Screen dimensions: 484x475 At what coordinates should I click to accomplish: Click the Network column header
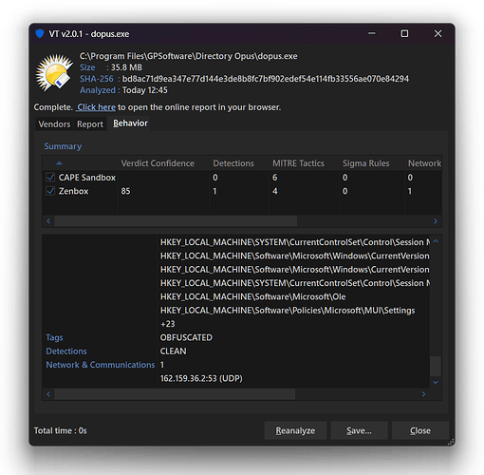point(424,163)
